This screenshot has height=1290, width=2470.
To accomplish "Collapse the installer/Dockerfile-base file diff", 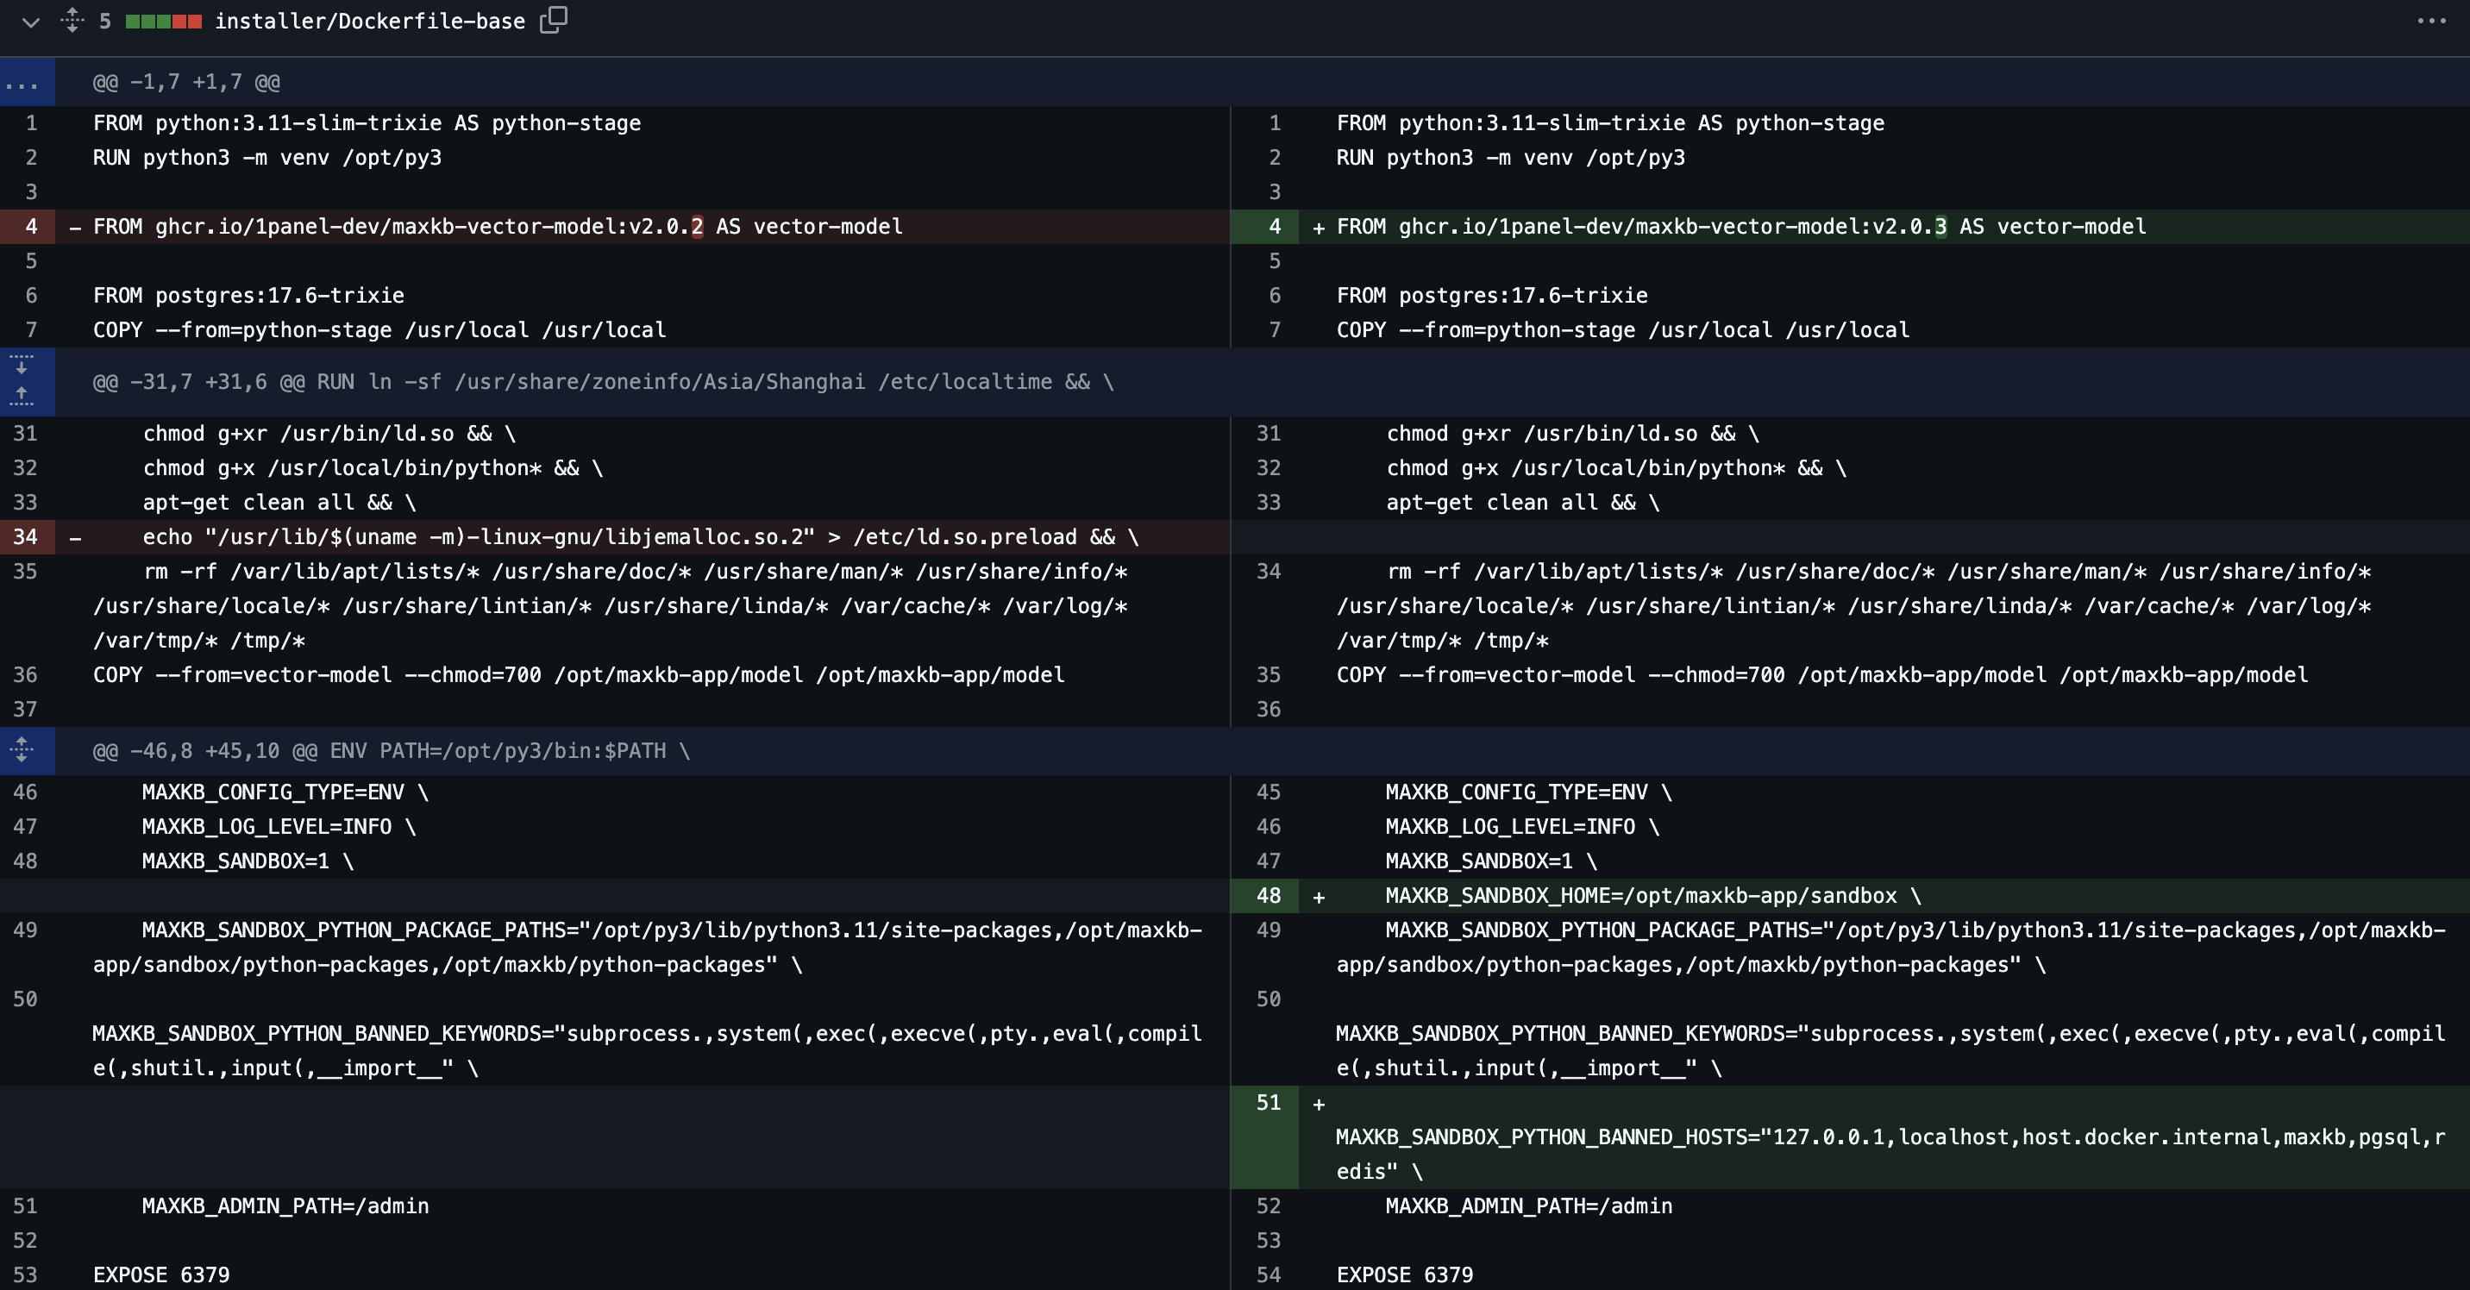I will click(31, 21).
